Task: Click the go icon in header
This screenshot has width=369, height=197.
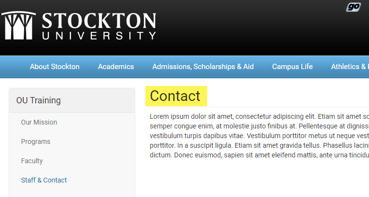Action: (353, 7)
